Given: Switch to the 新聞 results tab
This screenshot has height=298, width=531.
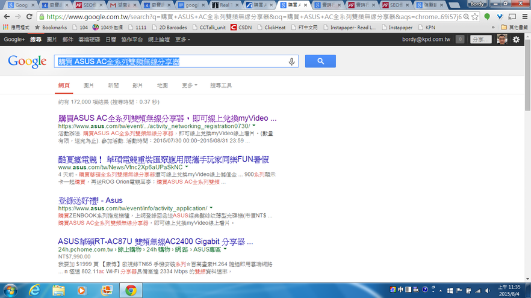Looking at the screenshot, I should pyautogui.click(x=113, y=85).
